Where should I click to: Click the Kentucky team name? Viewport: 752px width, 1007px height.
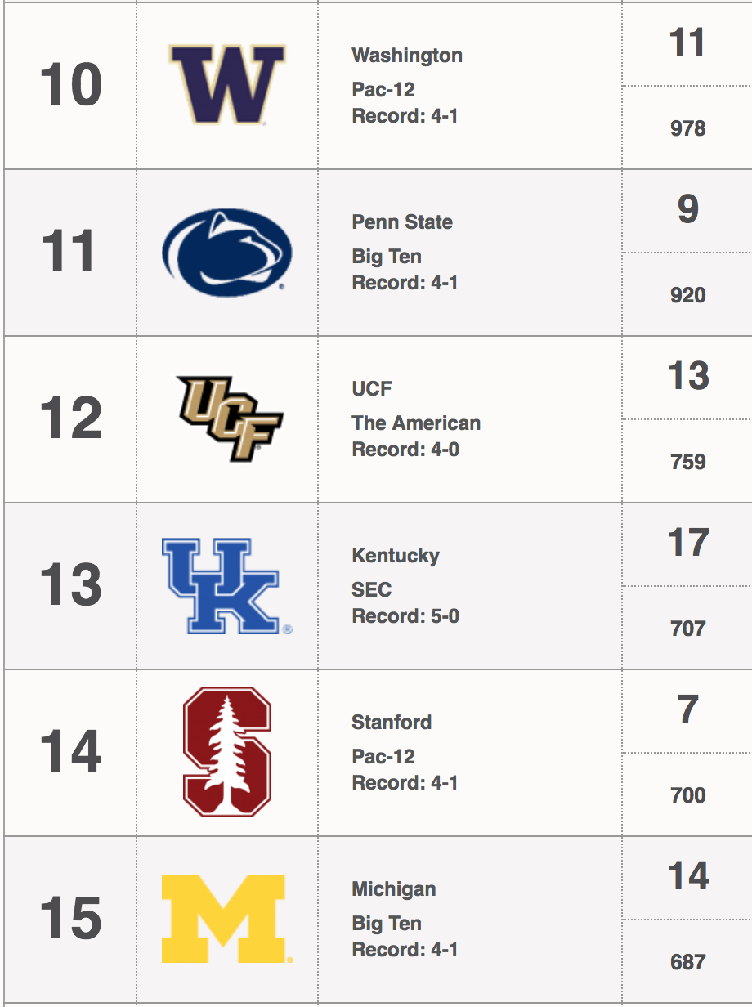point(396,556)
